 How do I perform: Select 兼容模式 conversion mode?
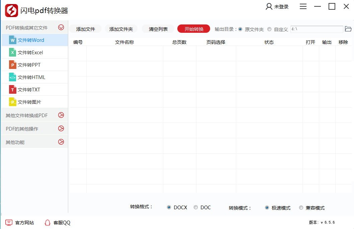point(301,207)
